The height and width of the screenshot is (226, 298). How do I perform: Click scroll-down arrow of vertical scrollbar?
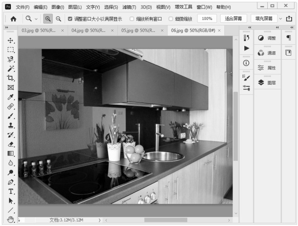(236, 213)
